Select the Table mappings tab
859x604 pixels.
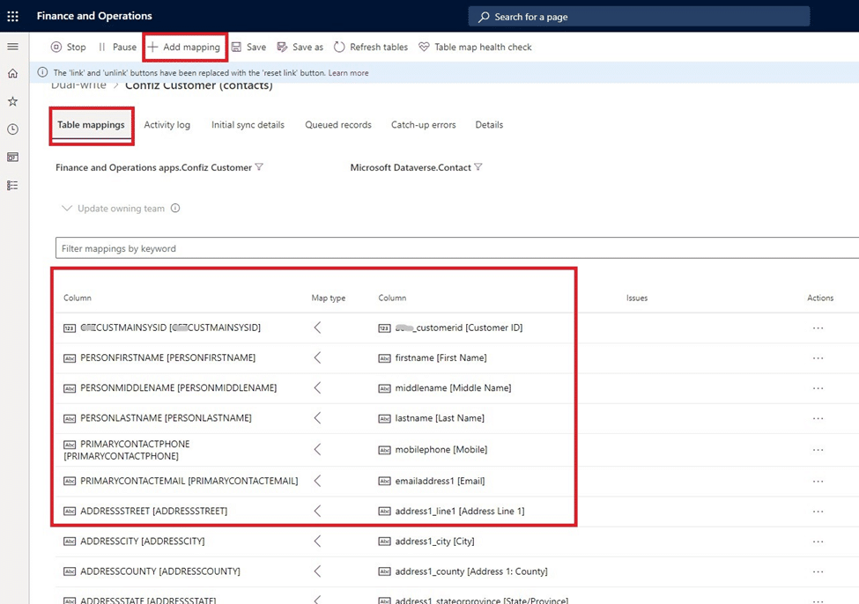point(91,125)
